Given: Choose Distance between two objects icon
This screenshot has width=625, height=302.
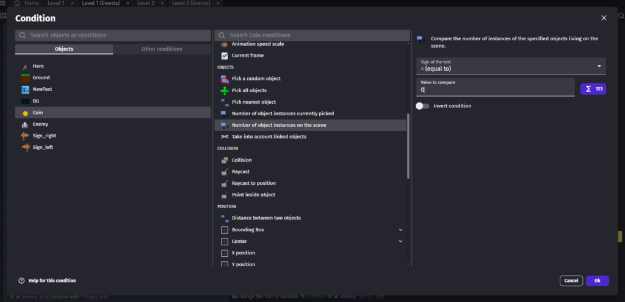Looking at the screenshot, I should point(225,218).
